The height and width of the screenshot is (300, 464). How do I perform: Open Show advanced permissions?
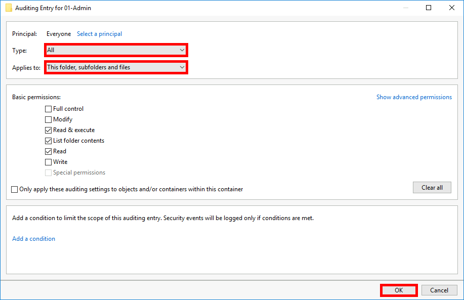click(x=414, y=97)
